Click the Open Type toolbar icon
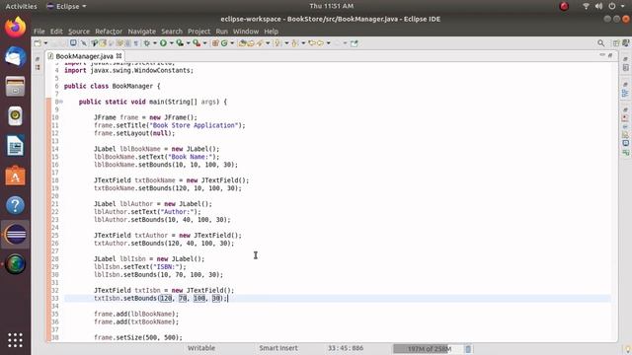This screenshot has height=355, width=632. (x=242, y=43)
